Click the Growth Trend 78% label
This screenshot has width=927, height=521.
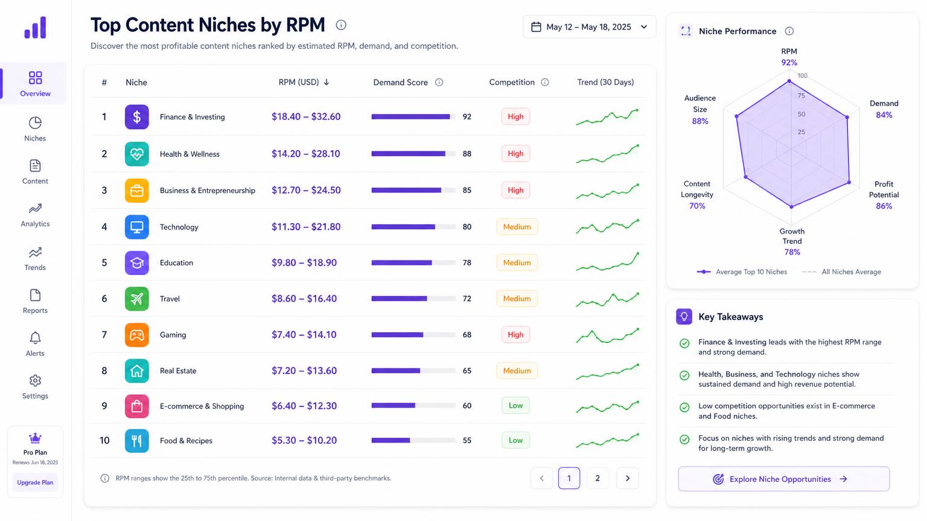coord(792,242)
